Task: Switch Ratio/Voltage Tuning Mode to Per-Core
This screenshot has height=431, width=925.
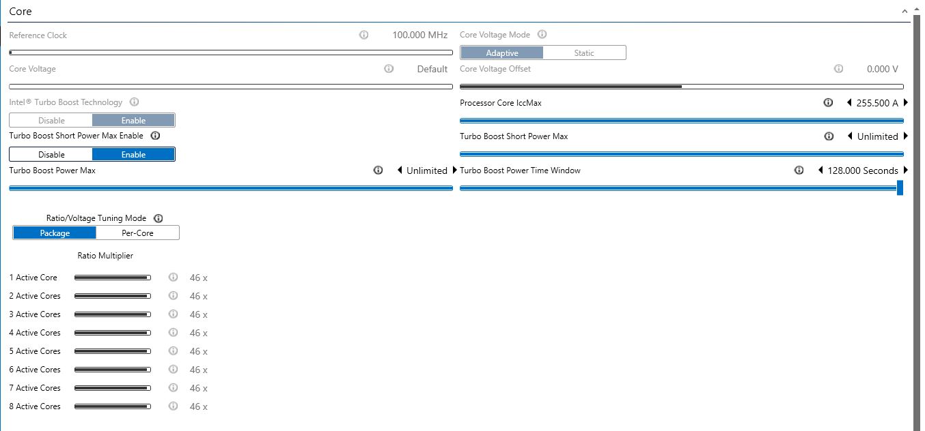Action: (x=137, y=233)
